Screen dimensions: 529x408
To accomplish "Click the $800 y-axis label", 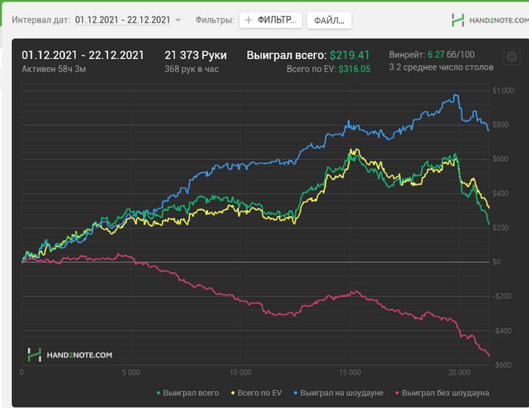I will (501, 125).
